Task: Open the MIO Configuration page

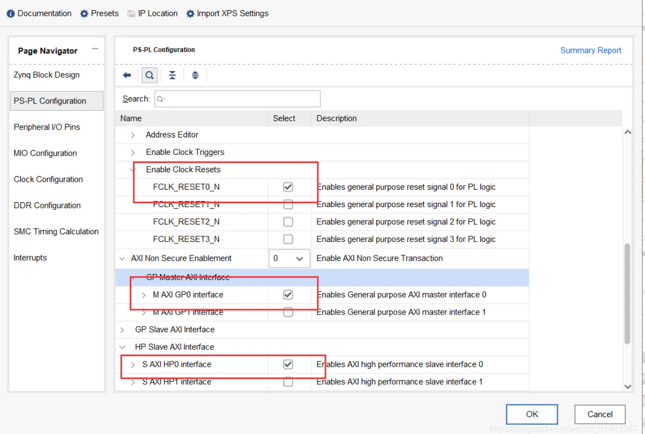Action: coord(45,153)
